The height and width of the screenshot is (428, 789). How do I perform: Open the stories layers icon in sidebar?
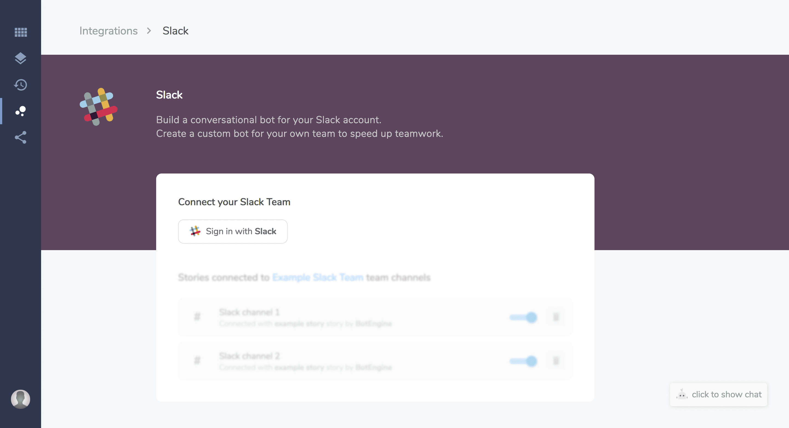pyautogui.click(x=21, y=59)
